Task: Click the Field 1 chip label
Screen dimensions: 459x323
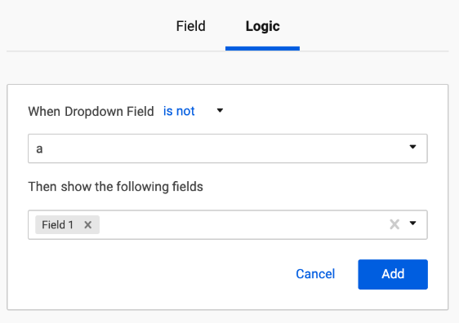Action: [58, 225]
